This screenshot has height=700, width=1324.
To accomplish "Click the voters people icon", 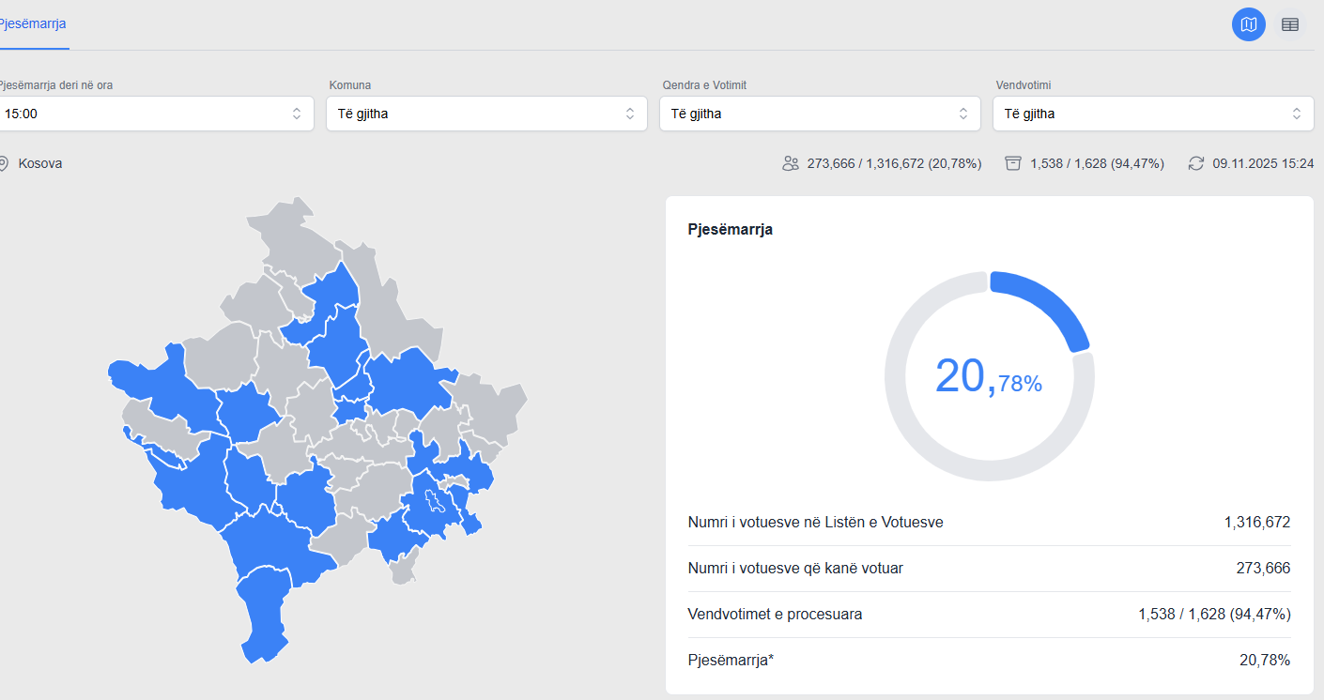I will point(790,163).
